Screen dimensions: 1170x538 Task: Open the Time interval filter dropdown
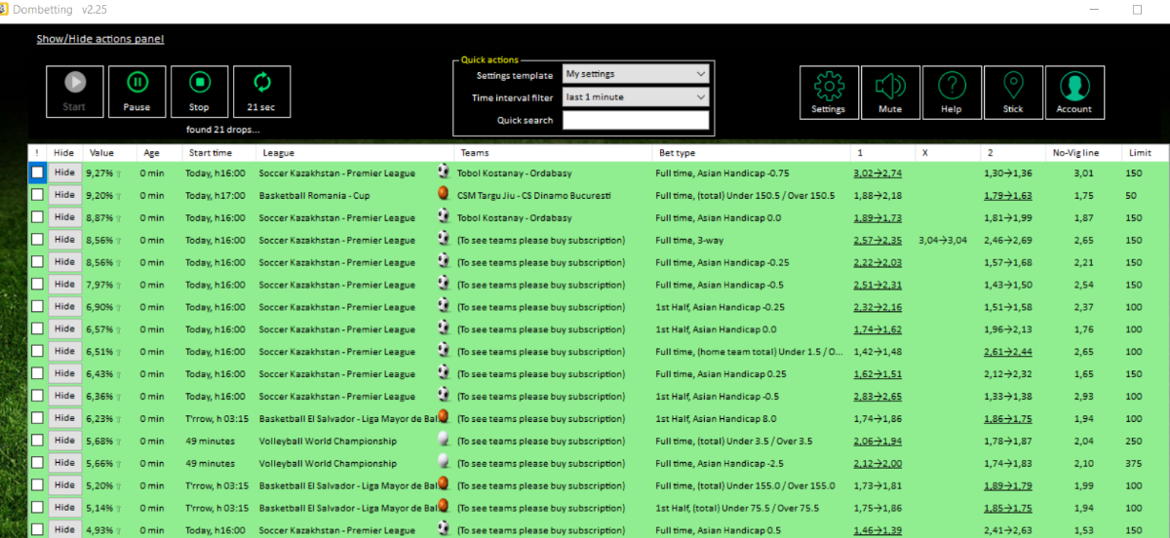(636, 97)
